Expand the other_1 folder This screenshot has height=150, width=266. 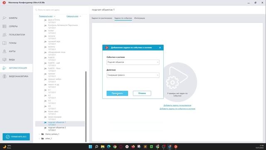point(39,139)
